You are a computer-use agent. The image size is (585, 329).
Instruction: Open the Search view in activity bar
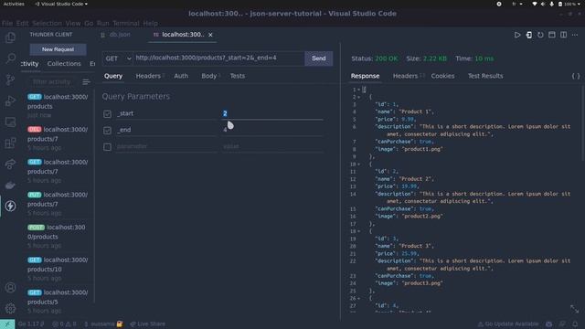coord(10,58)
